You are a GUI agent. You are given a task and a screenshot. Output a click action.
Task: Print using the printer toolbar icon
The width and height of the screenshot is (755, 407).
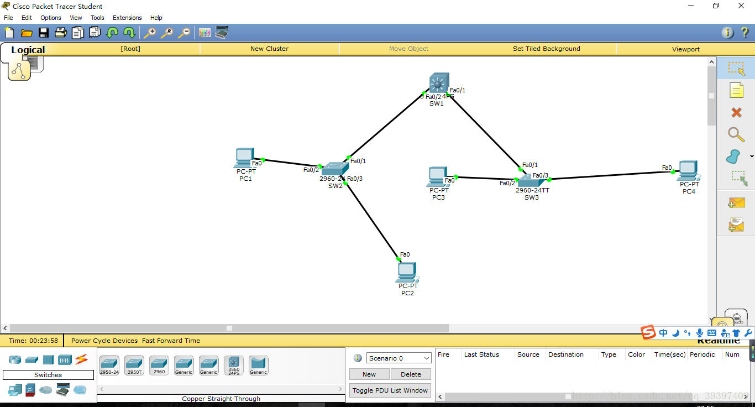pos(60,33)
